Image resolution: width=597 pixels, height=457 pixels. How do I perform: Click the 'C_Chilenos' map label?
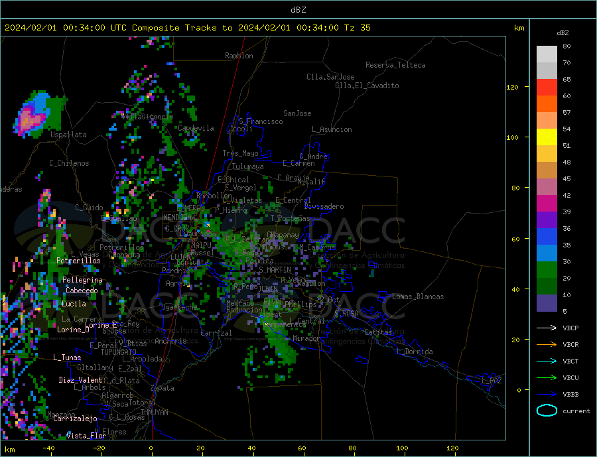click(x=69, y=163)
